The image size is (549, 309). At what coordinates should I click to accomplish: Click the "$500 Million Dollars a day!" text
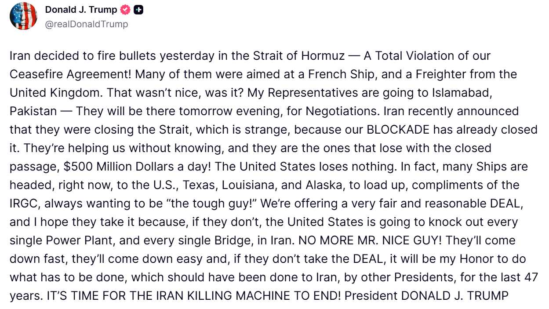pos(132,167)
